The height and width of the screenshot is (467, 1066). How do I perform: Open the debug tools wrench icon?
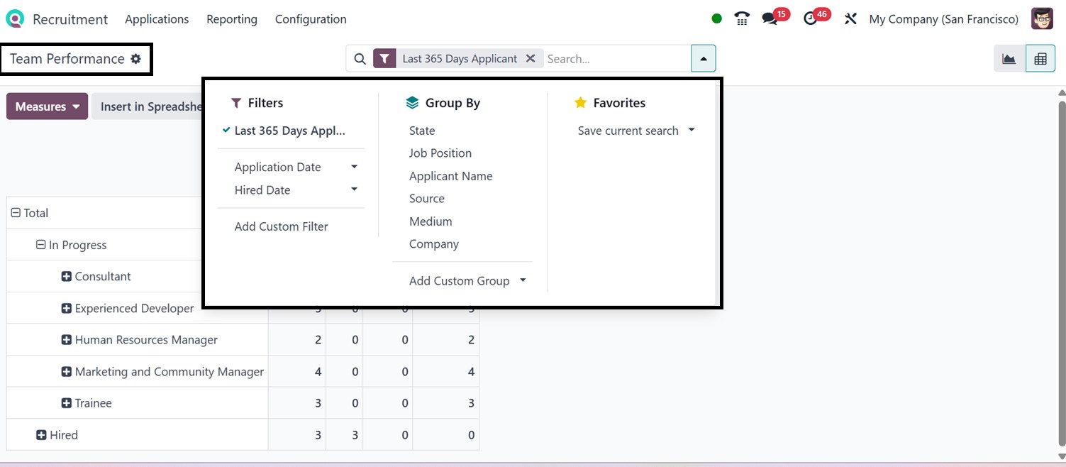coord(850,19)
